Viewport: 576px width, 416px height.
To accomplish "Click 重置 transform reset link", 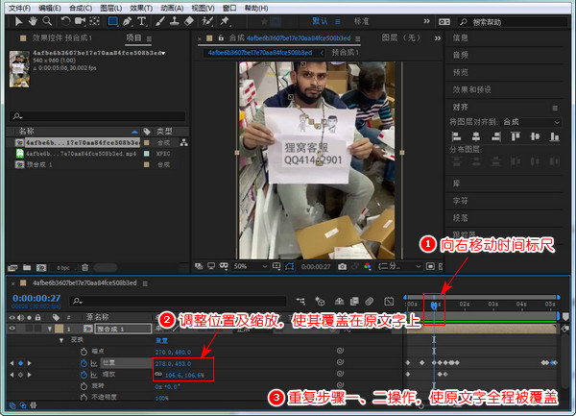I will [x=161, y=341].
